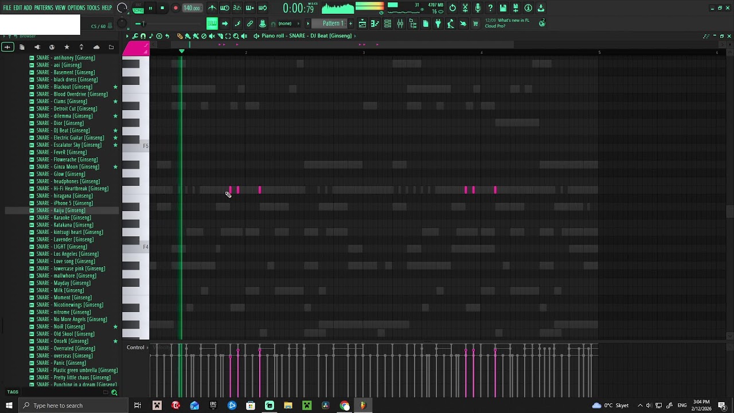This screenshot has width=734, height=413.
Task: Toggle typing keyboard to piano icon
Action: coord(212,24)
